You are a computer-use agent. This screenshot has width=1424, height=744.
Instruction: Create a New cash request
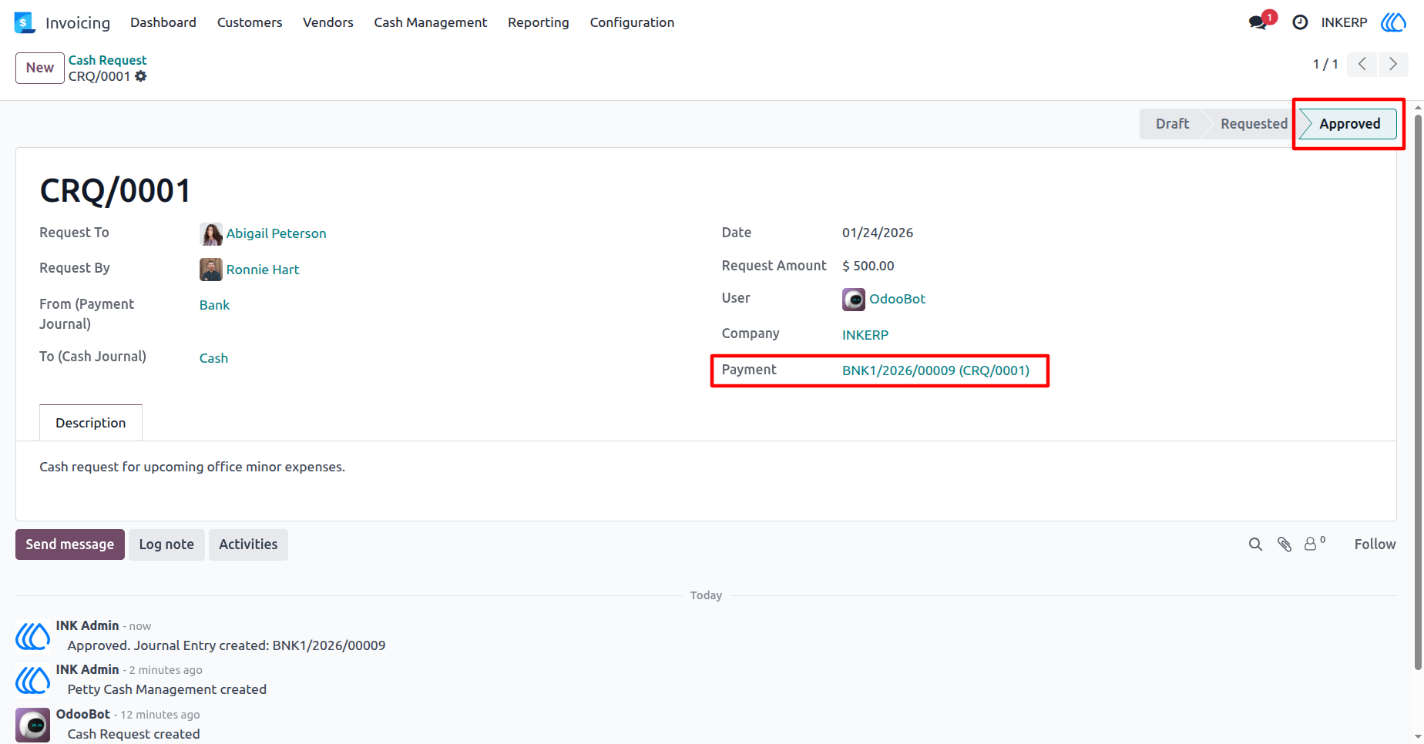pyautogui.click(x=40, y=68)
